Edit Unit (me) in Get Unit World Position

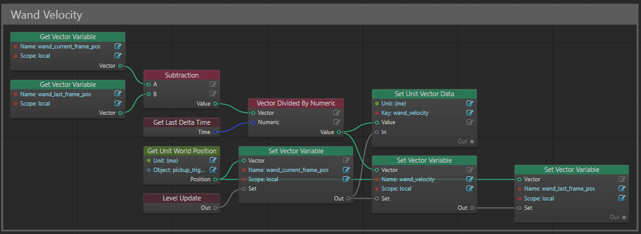(213, 160)
